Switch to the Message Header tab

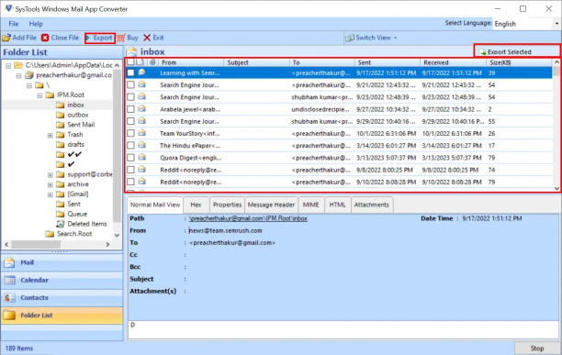coord(271,205)
